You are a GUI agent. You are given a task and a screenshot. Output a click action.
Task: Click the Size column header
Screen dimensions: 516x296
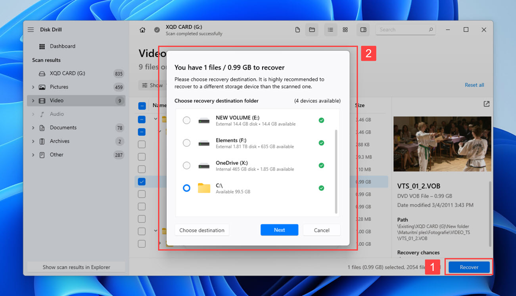[360, 106]
